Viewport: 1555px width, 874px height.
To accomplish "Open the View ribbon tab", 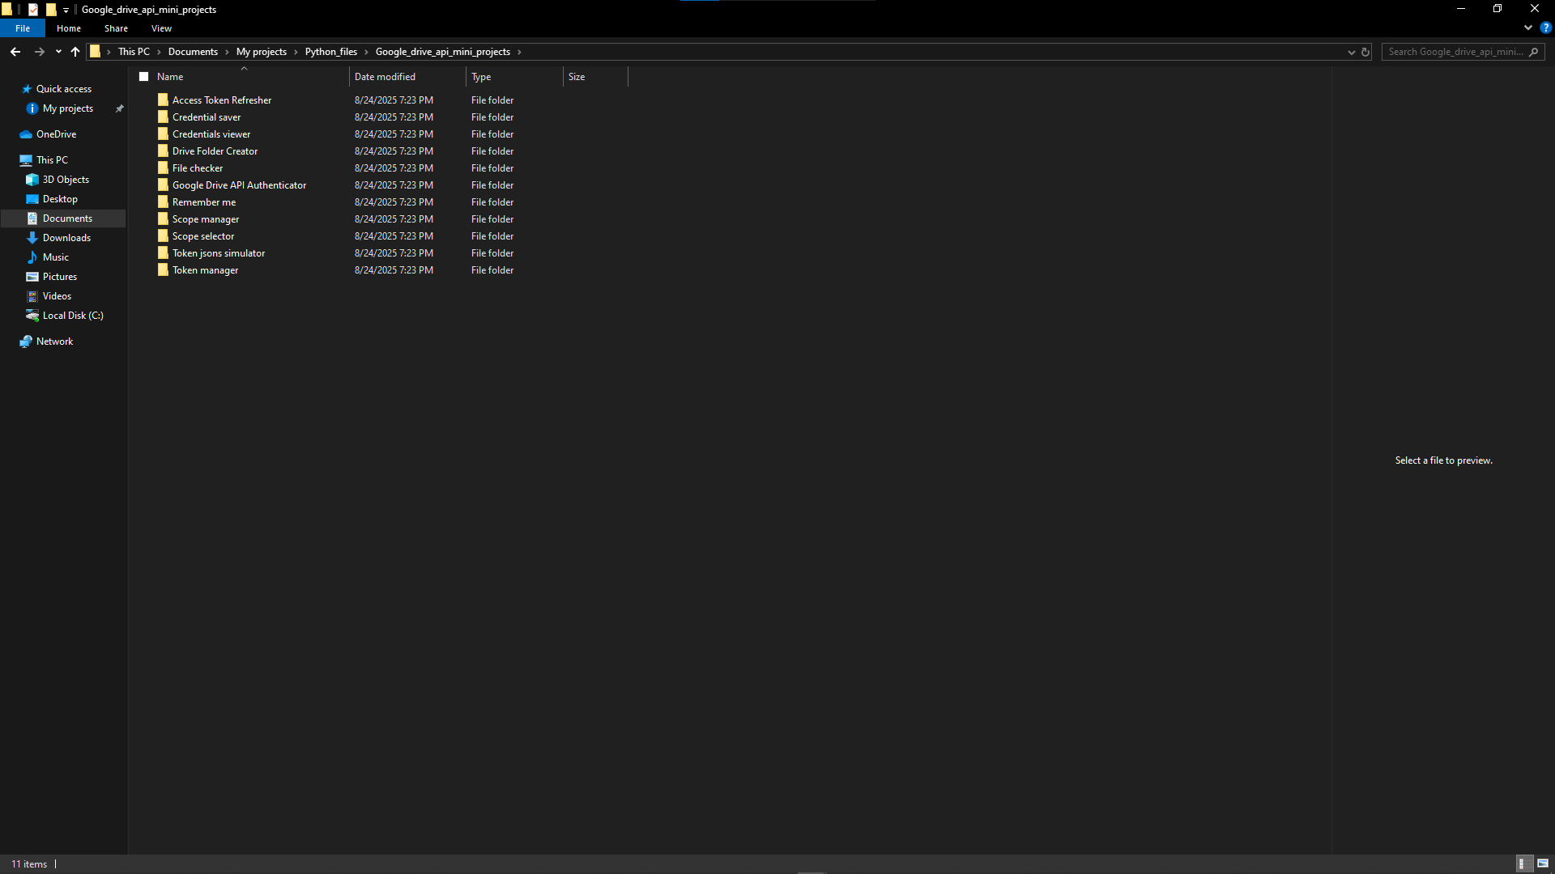I will [161, 28].
